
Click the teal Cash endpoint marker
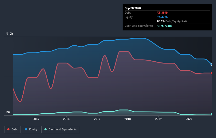pos(211,114)
